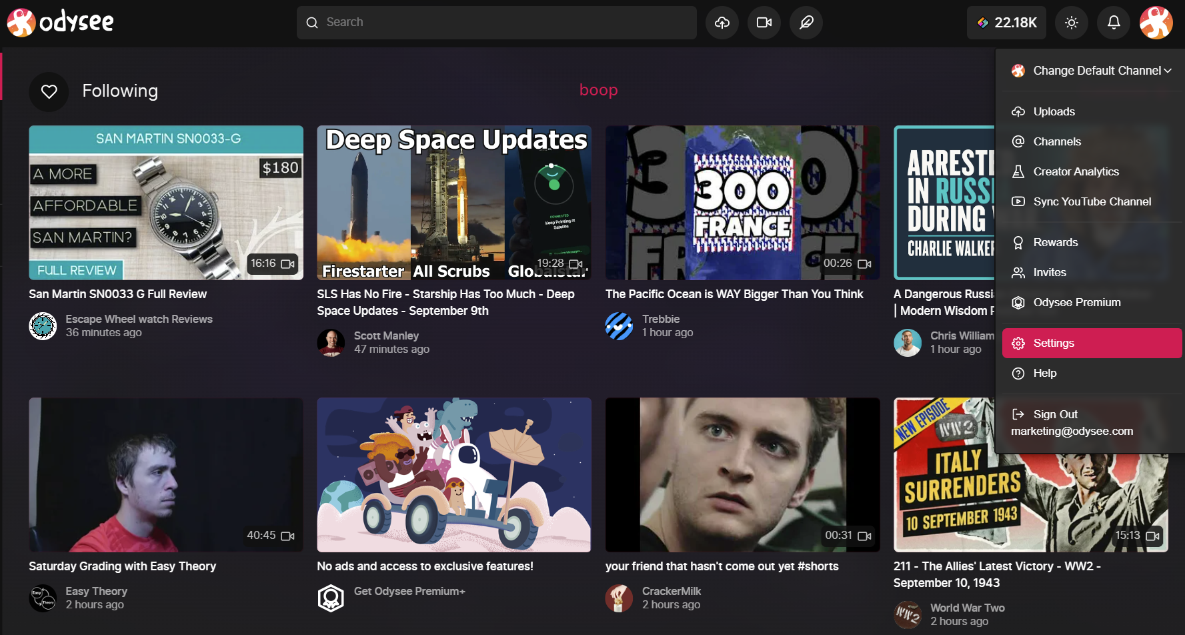Expand Change Default Channel dropdown
The image size is (1185, 635).
pyautogui.click(x=1092, y=71)
